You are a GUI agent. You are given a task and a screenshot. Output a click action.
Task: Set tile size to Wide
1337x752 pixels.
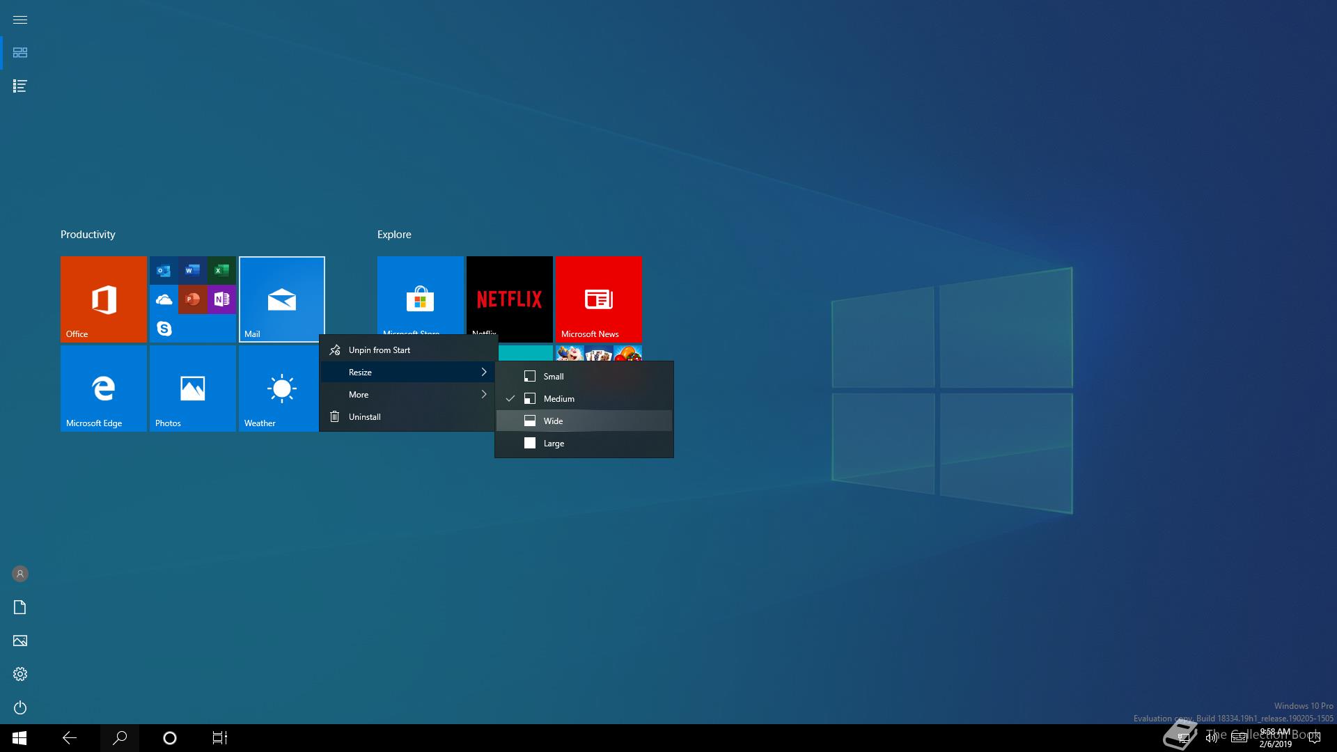tap(584, 421)
